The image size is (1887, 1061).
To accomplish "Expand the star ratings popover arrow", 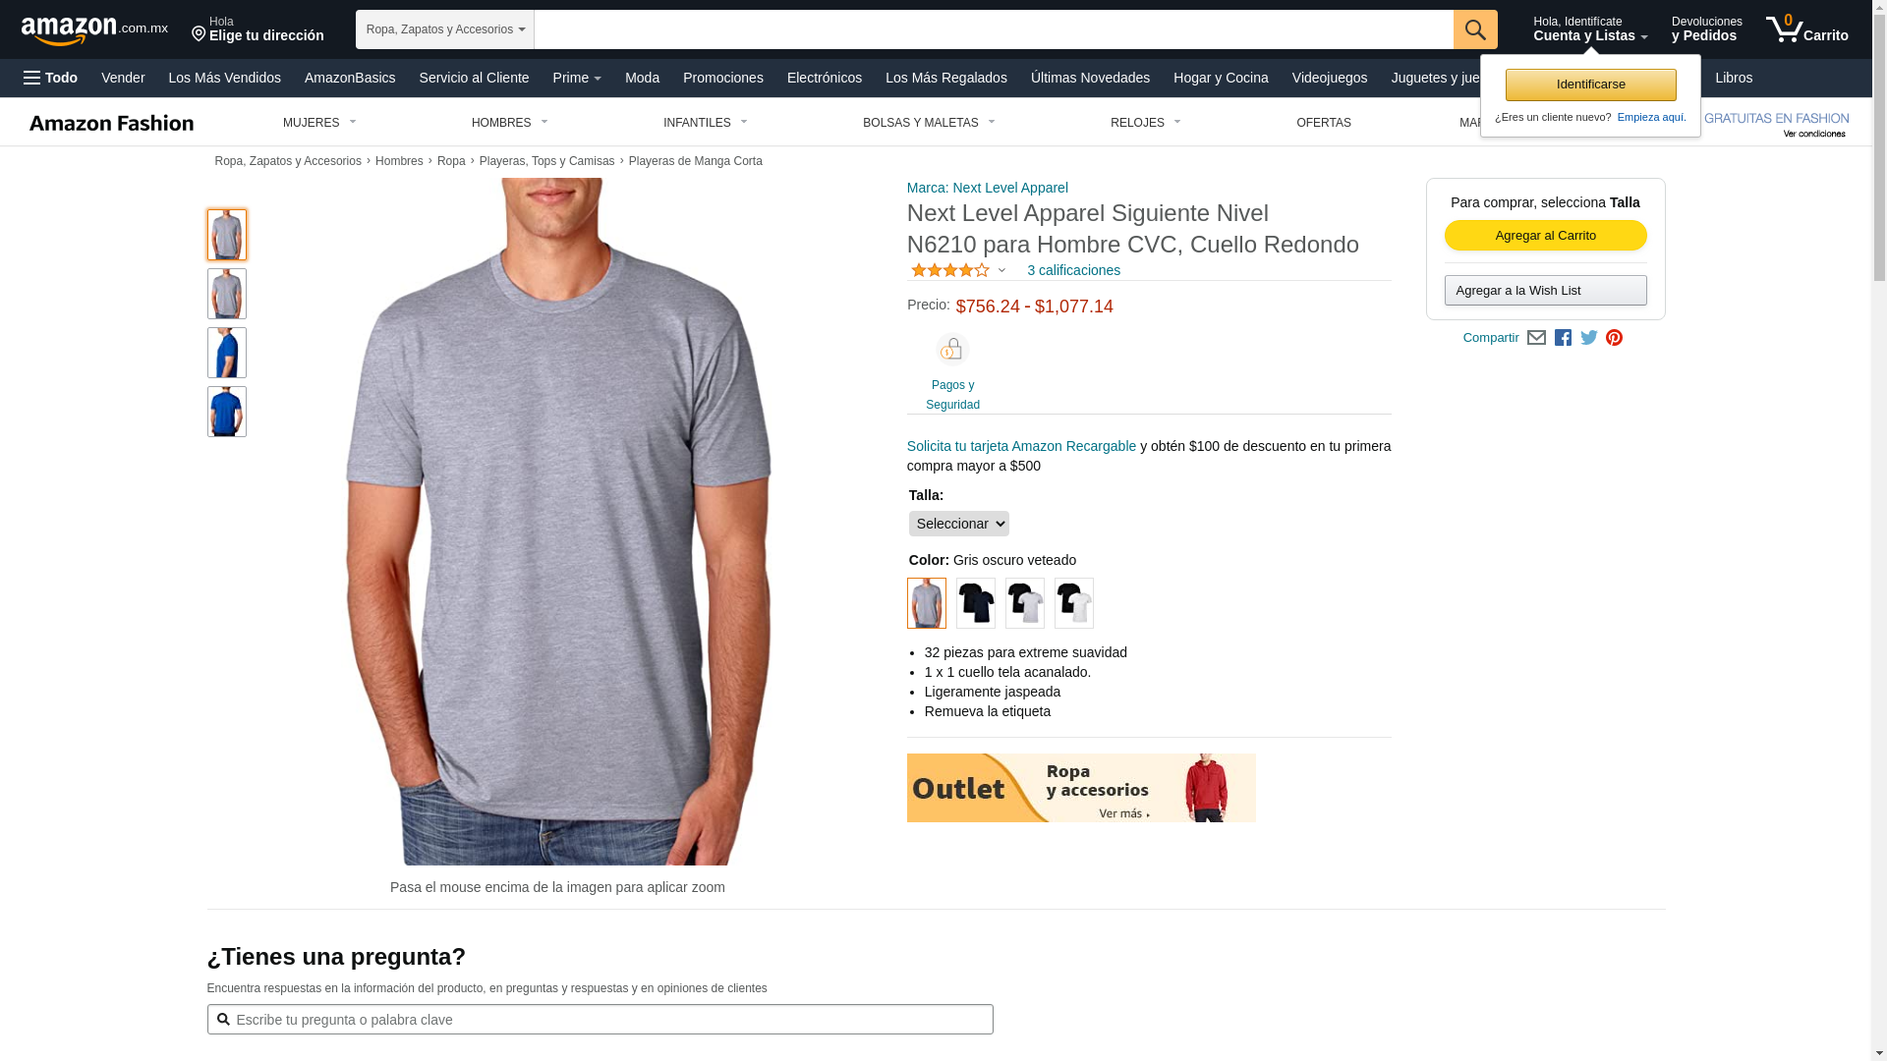I will click(x=1002, y=271).
